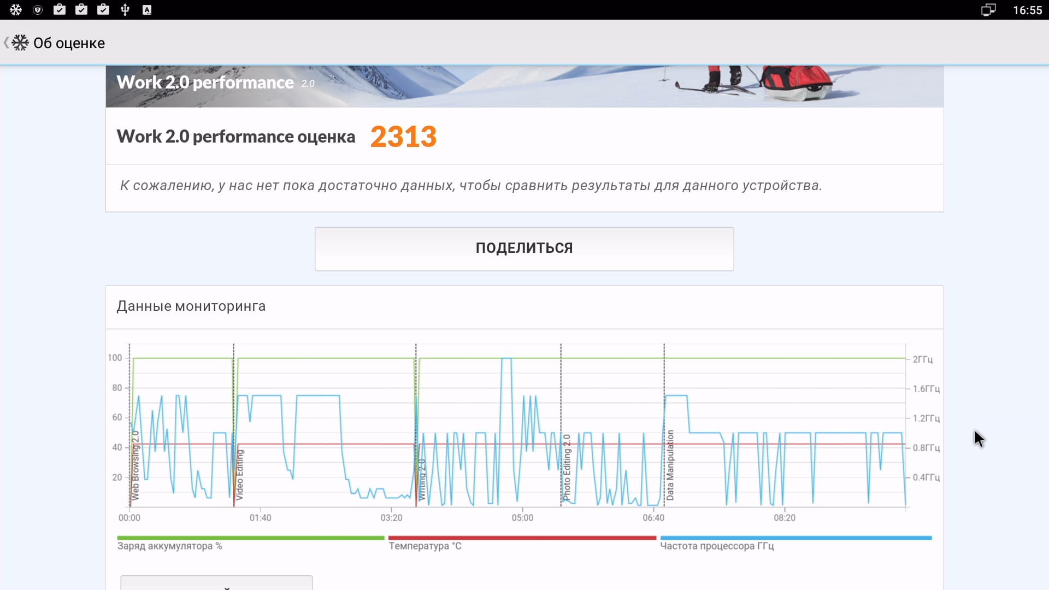Go back using the header chevron
The width and height of the screenshot is (1049, 590).
pyautogui.click(x=6, y=43)
